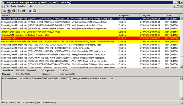
Task: Pause log monitoring with the pause icon
Action: 30,11
